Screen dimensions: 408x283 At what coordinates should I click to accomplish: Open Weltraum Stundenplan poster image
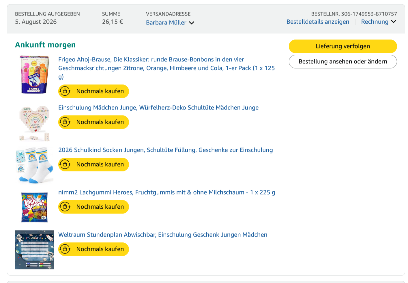34,250
